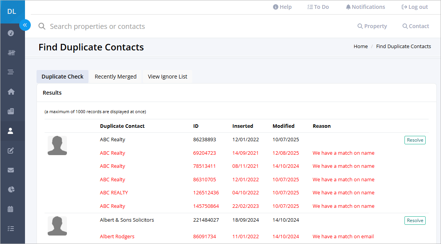Click the ID column header
Screen dimensions: 441x244
tap(196, 126)
